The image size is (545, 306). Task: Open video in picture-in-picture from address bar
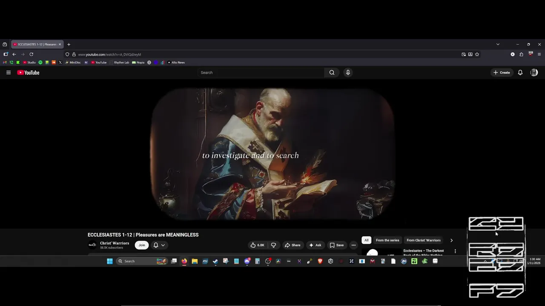coord(464,54)
